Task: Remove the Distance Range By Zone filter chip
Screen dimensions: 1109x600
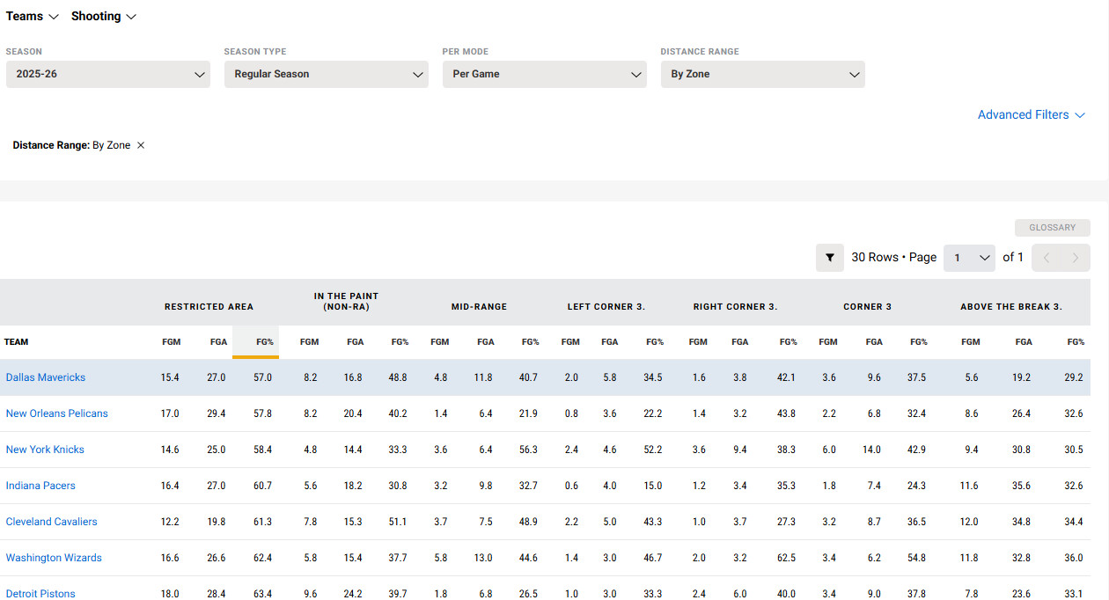Action: coord(141,145)
